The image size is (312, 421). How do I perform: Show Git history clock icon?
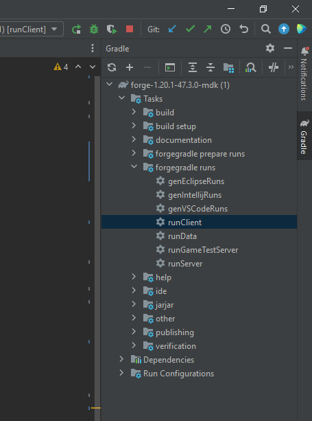tap(226, 29)
